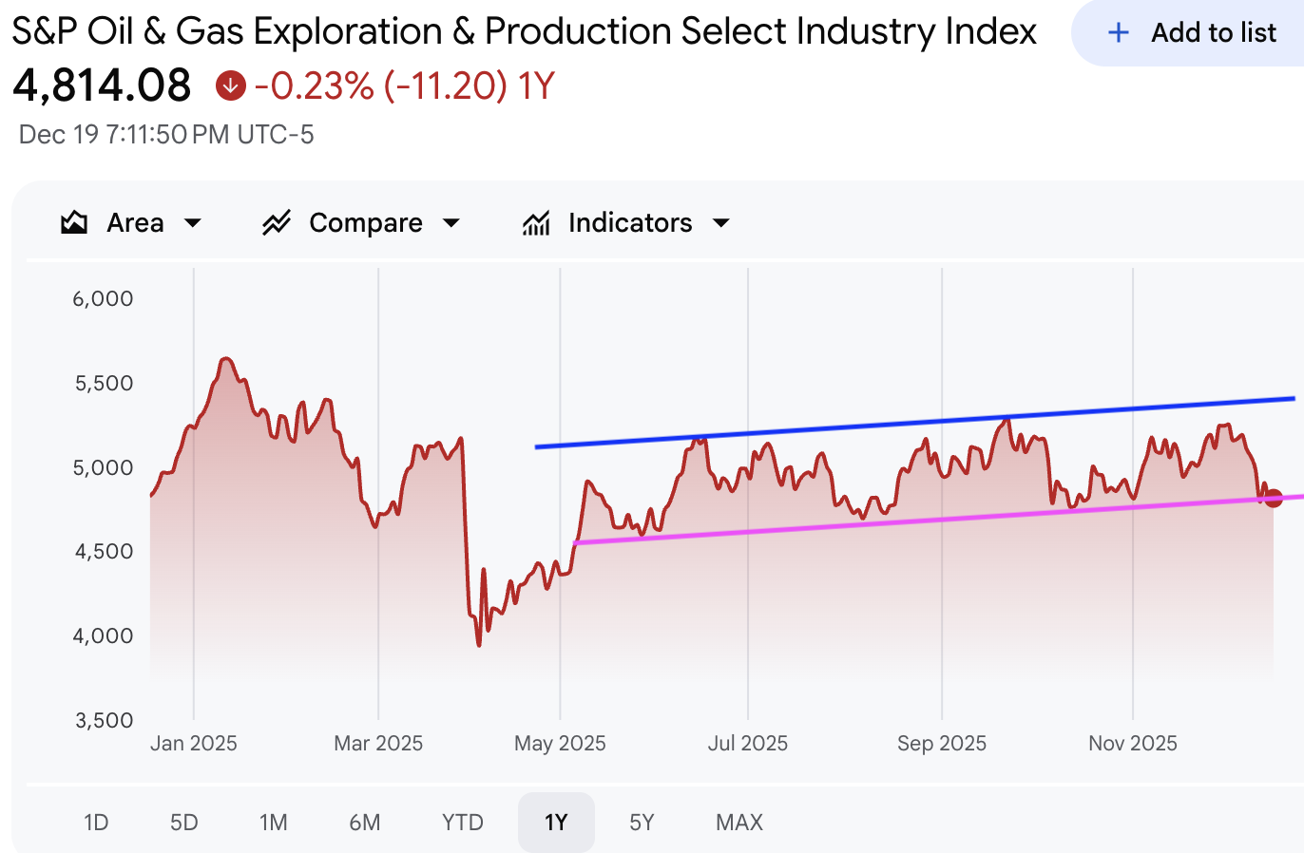Expand the Area dropdown arrow
1304x853 pixels.
[x=193, y=223]
